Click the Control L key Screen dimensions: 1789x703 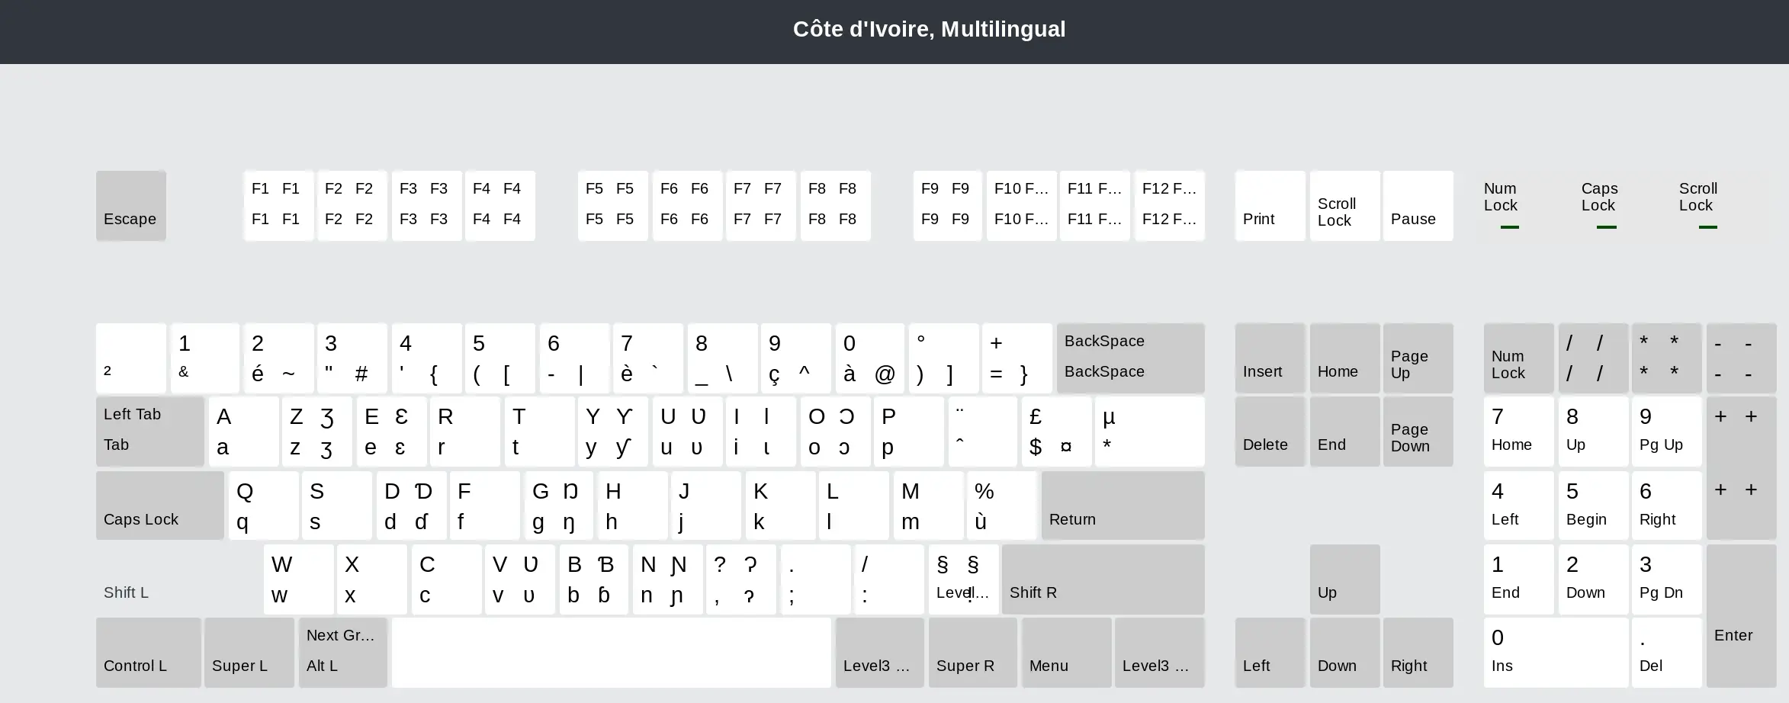(149, 653)
